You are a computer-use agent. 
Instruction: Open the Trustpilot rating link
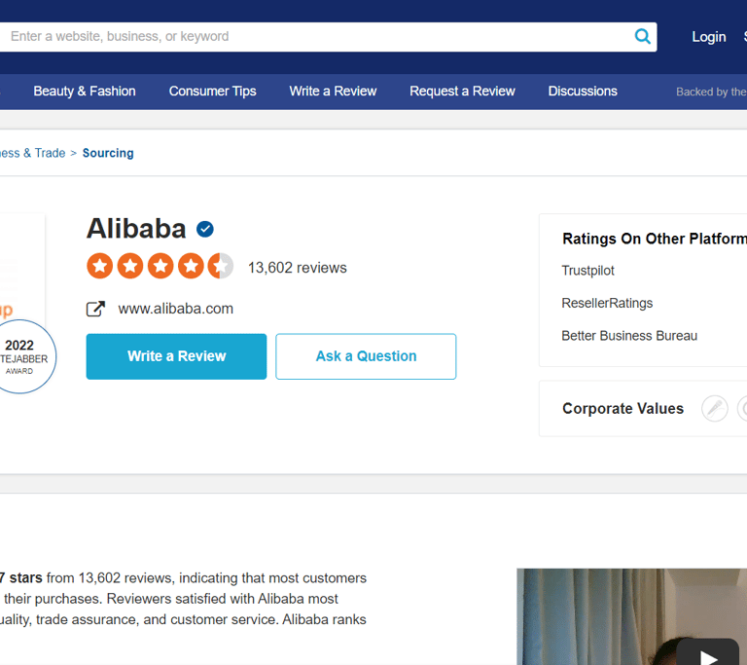tap(587, 271)
